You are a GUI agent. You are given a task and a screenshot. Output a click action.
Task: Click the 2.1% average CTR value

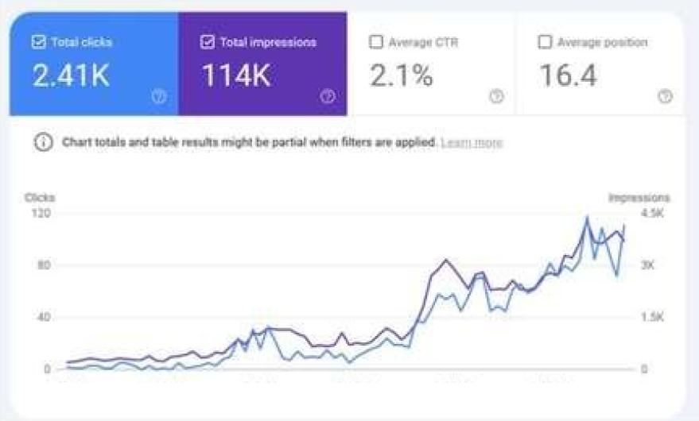pos(402,76)
